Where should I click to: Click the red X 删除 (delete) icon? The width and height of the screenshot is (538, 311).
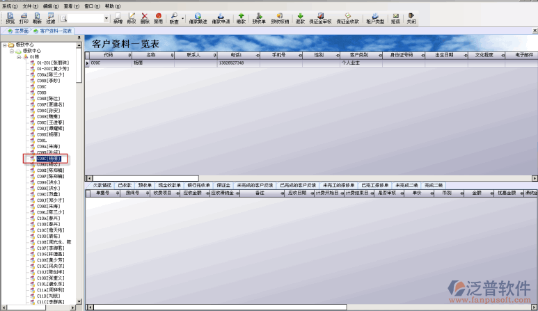click(x=145, y=16)
